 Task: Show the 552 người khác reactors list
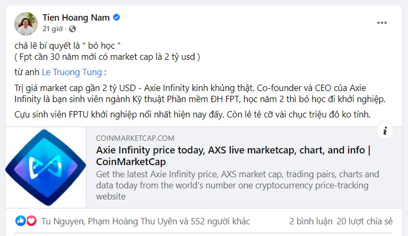click(x=218, y=221)
